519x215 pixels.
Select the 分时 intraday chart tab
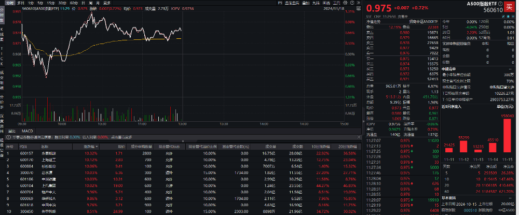[10, 3]
